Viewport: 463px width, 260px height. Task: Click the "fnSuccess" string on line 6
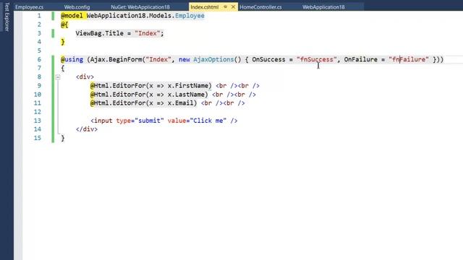click(317, 59)
